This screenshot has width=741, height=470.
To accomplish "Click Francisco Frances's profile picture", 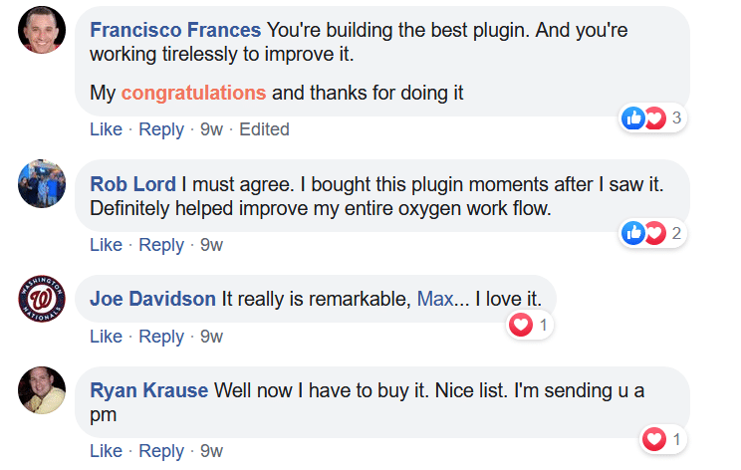I will [x=43, y=30].
